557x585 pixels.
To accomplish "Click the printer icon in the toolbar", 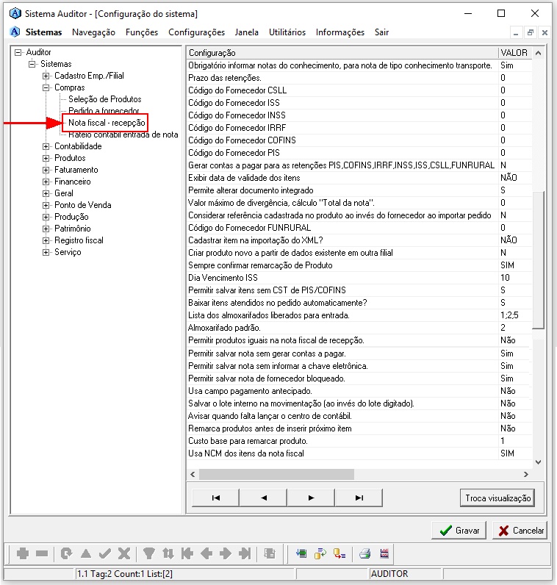I will pyautogui.click(x=365, y=553).
